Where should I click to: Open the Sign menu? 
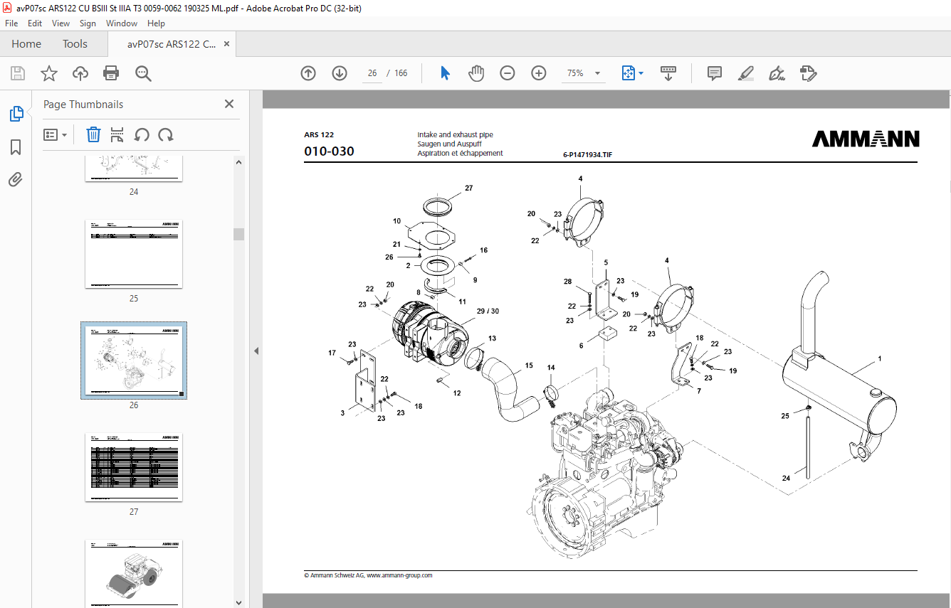(88, 23)
